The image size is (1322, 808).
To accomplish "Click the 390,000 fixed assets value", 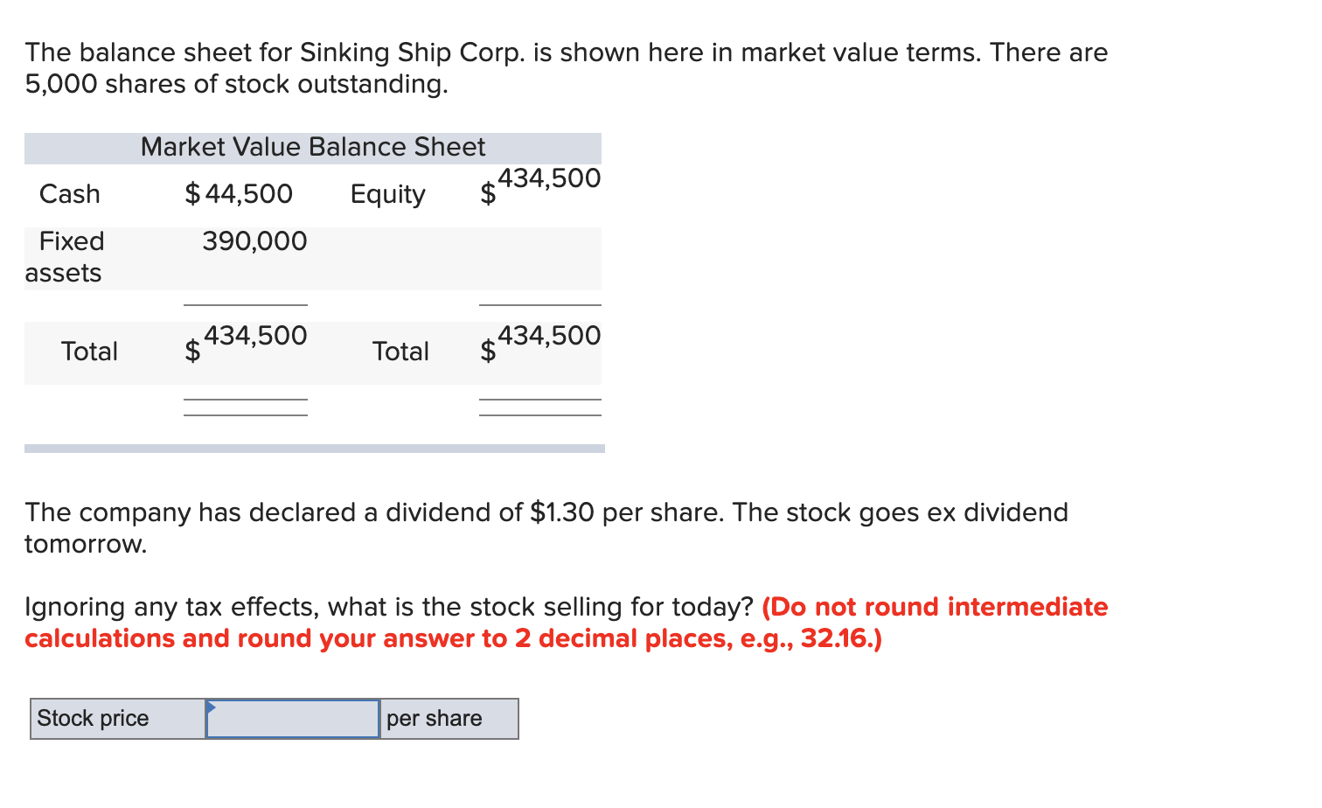I will (254, 241).
